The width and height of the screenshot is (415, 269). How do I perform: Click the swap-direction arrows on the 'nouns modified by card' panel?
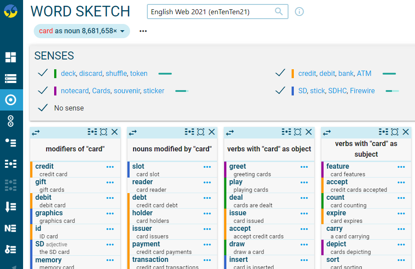[x=132, y=132]
